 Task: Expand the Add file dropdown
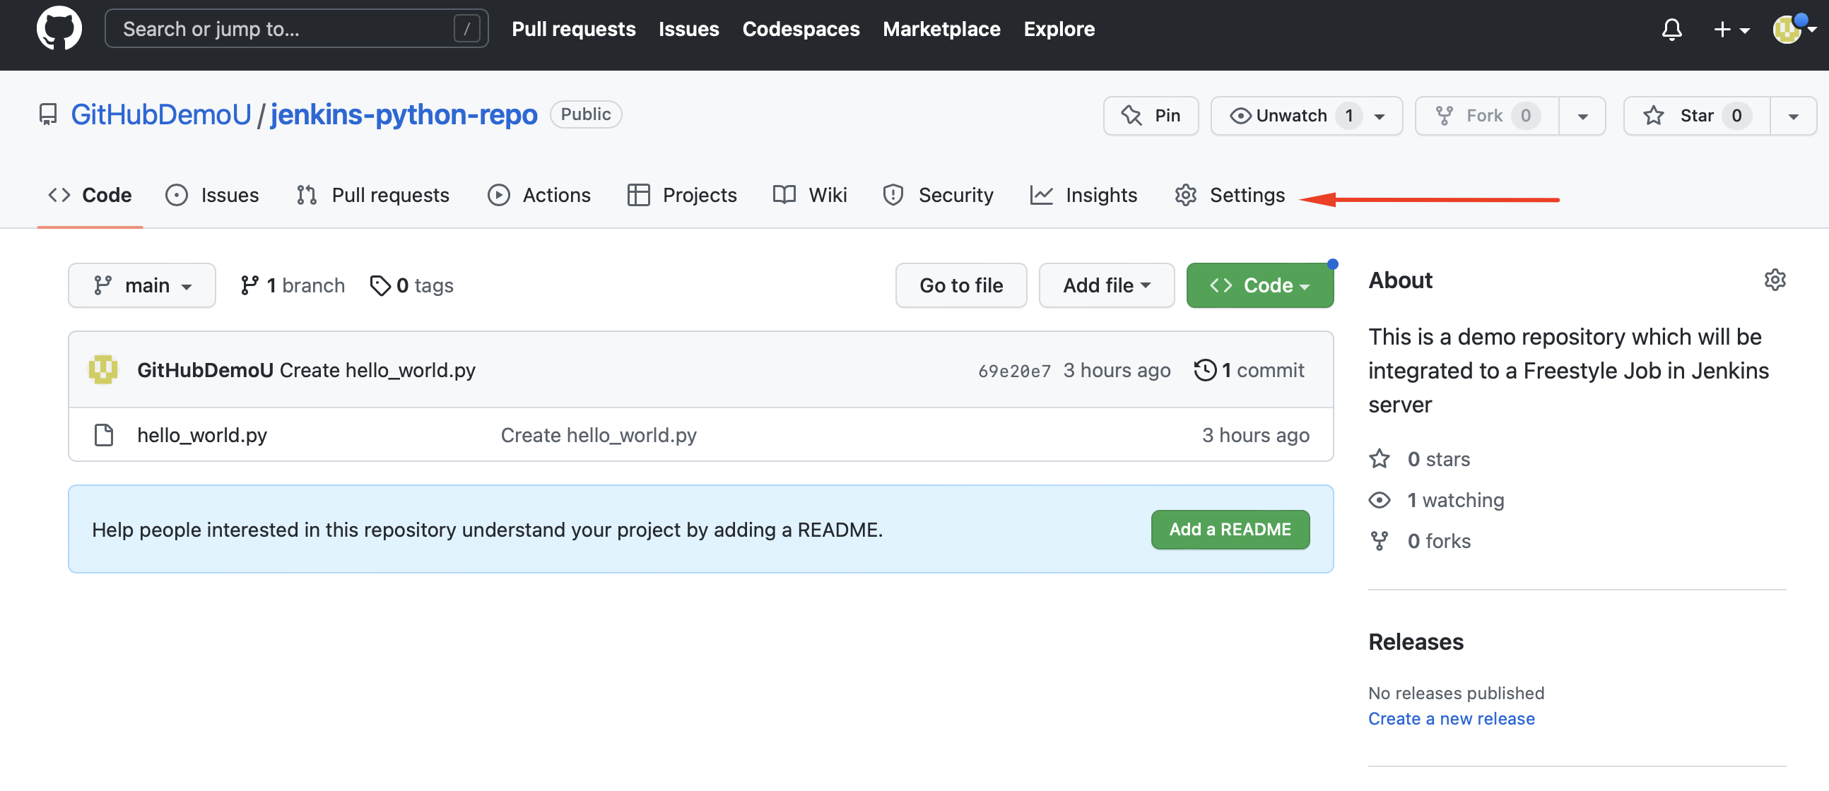point(1106,285)
